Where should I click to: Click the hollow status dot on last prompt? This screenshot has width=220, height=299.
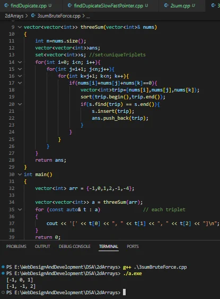point(3,292)
